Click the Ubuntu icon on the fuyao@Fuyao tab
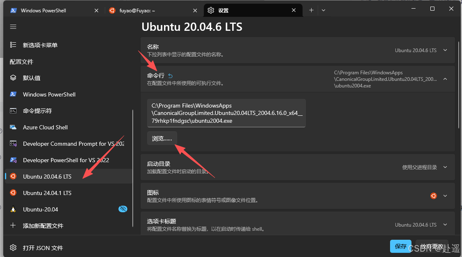Image resolution: width=462 pixels, height=257 pixels. [112, 11]
